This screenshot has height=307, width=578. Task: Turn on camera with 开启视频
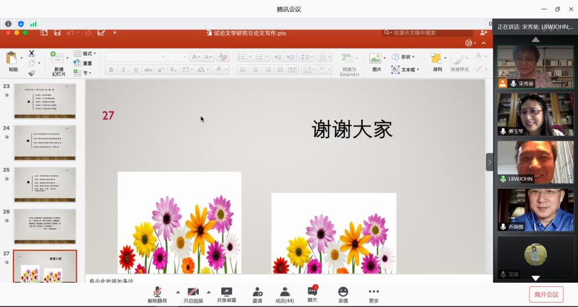click(192, 294)
